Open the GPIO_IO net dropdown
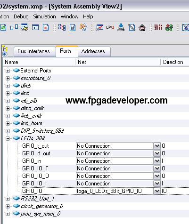Viewport: 189px width, 224px height. coord(157,191)
